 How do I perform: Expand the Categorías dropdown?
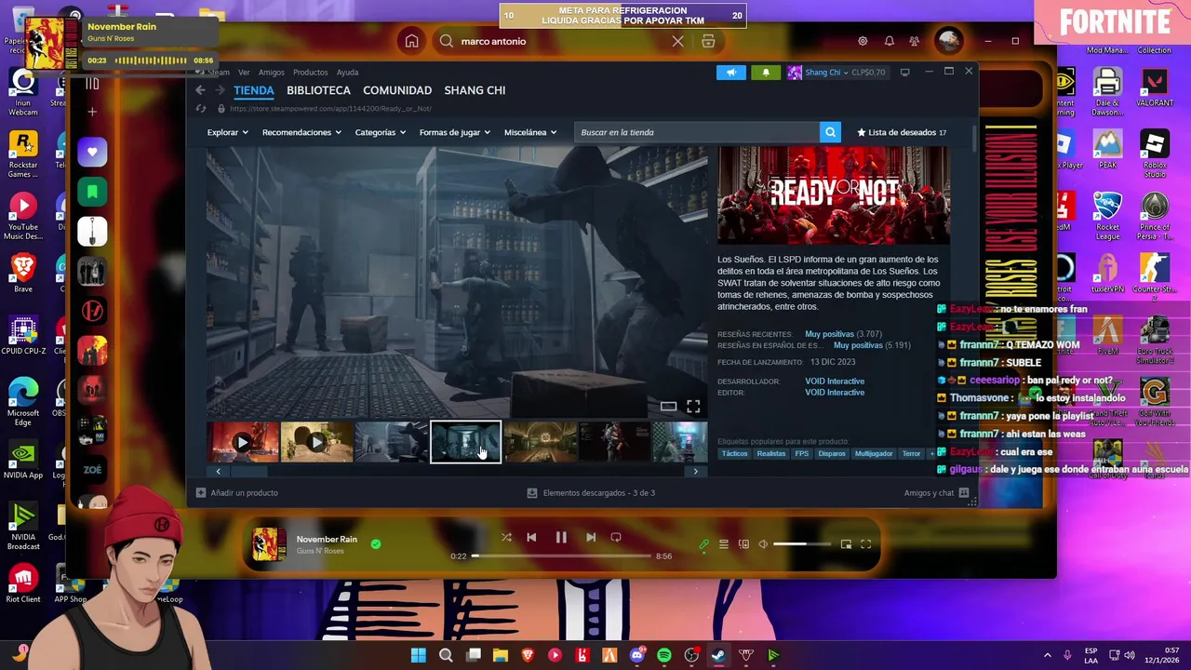click(380, 132)
